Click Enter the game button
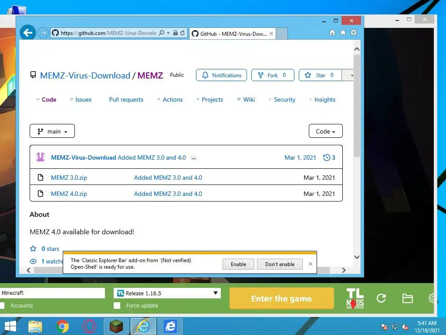 point(282,298)
